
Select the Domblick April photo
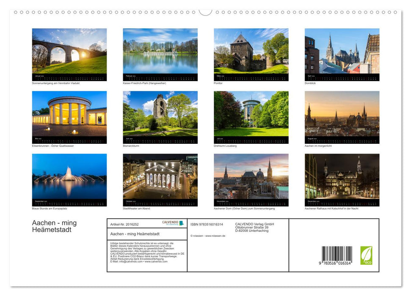click(342, 53)
